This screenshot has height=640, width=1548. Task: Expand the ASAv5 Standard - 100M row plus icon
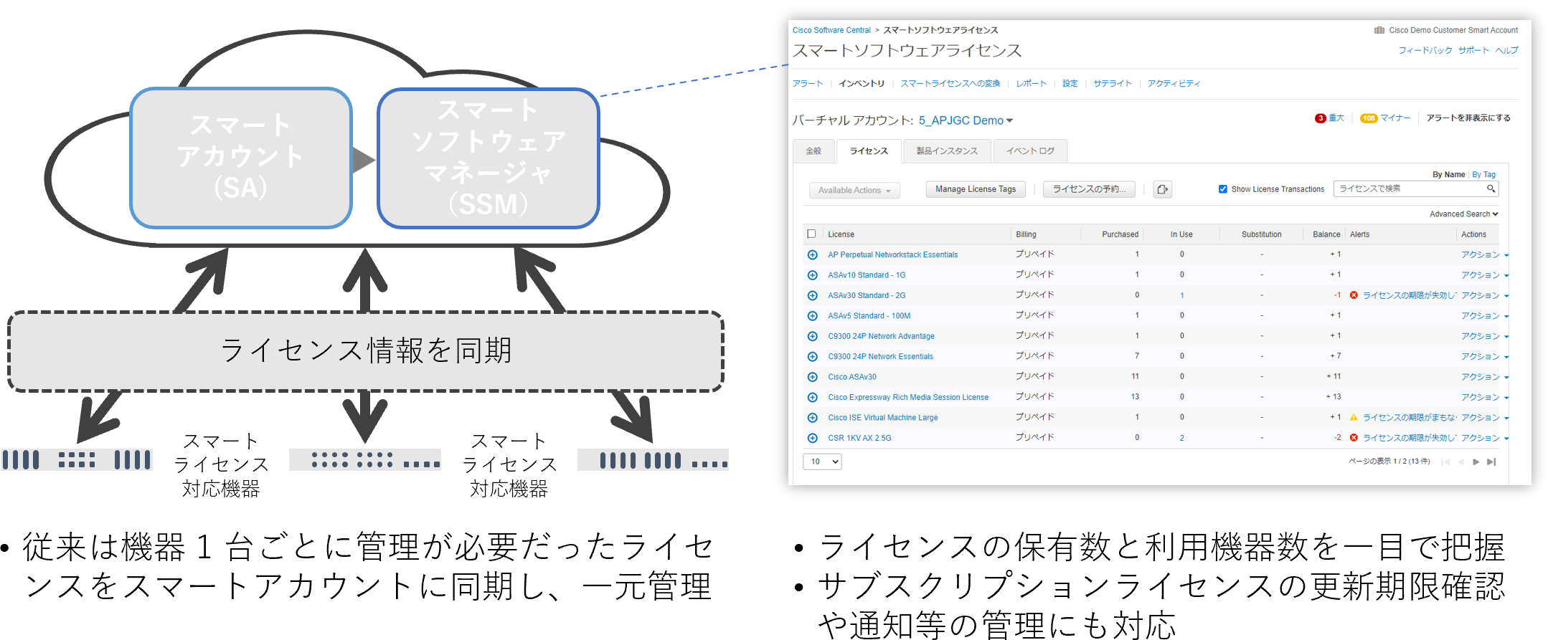[812, 315]
